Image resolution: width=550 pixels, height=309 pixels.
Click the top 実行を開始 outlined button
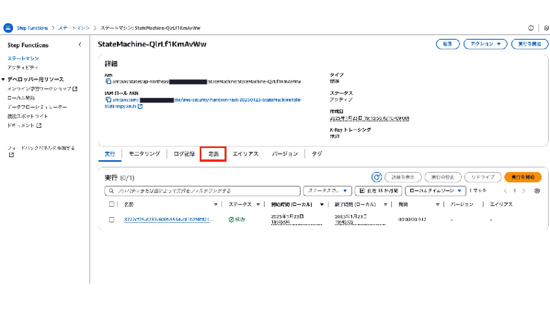529,44
